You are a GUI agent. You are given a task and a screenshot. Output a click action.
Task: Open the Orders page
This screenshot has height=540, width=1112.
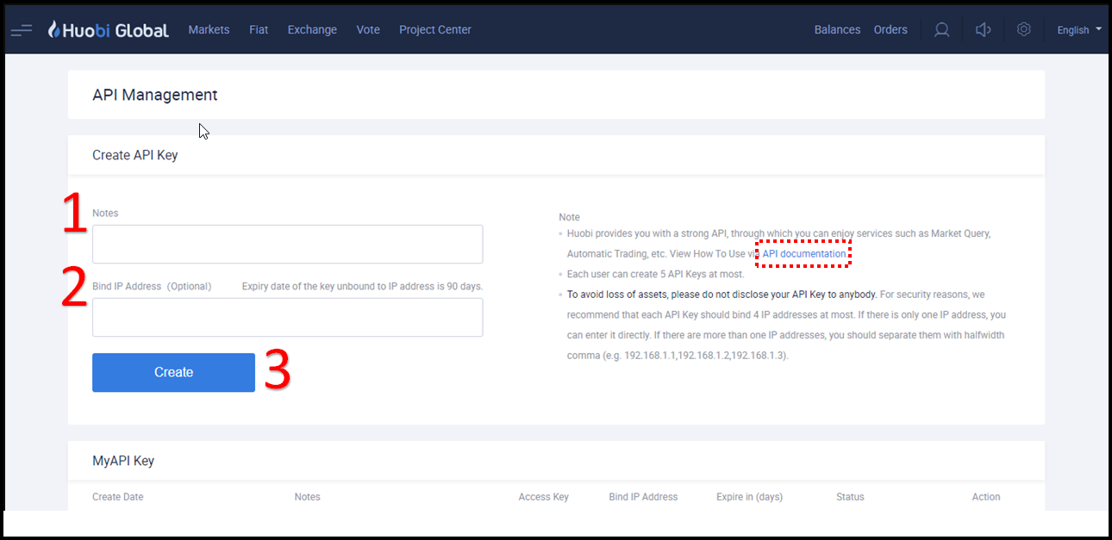[890, 30]
